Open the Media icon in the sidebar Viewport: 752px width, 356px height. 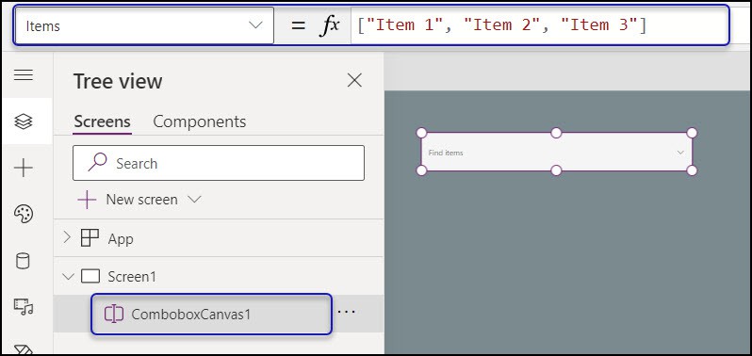24,307
